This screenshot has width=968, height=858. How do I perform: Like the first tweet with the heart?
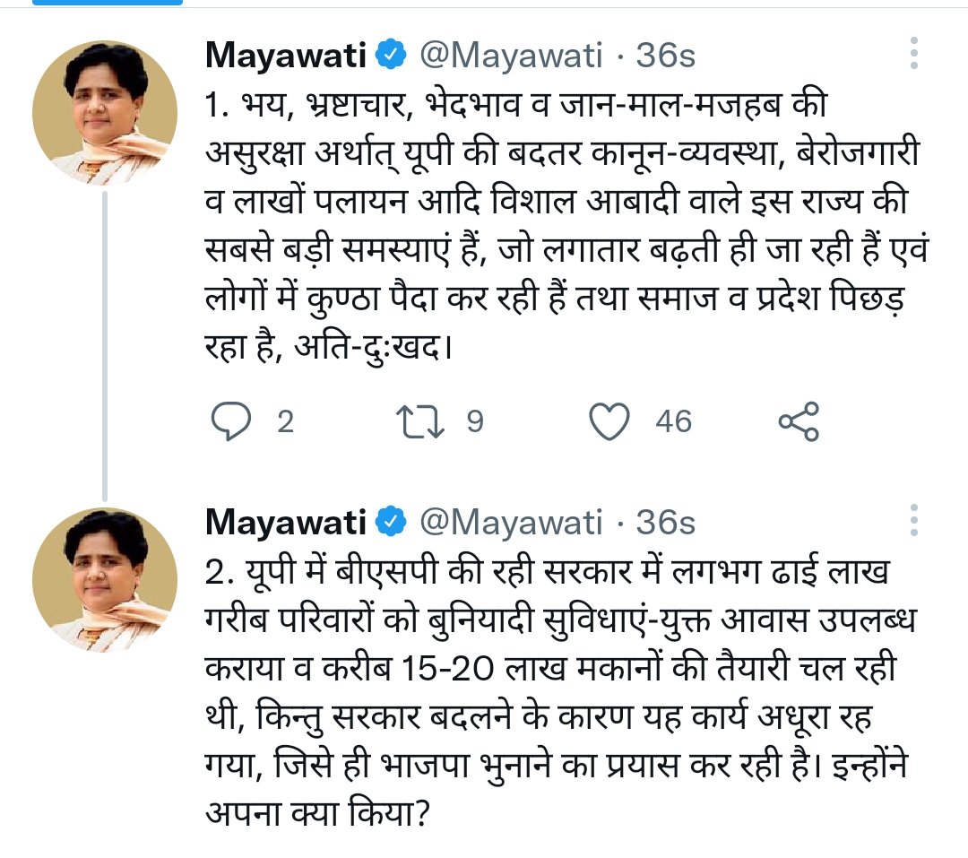[612, 420]
